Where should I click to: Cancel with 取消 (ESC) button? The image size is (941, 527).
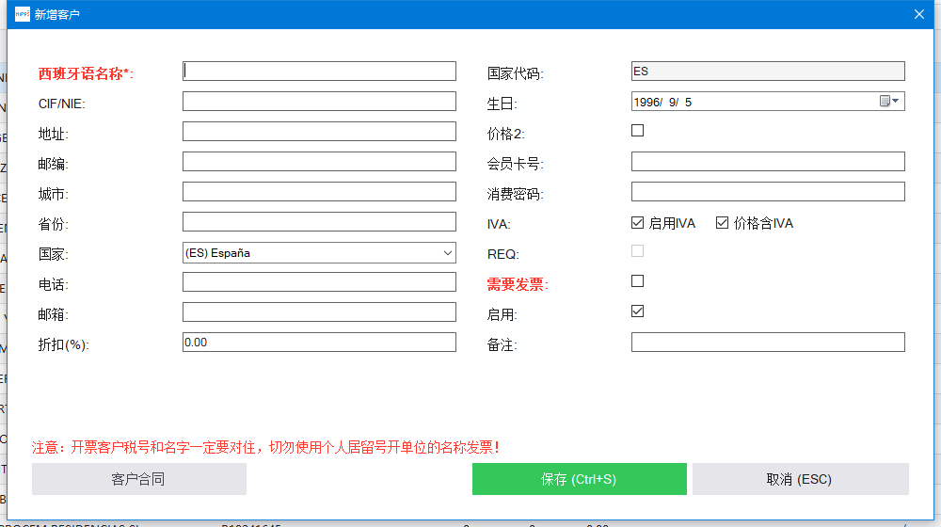(801, 479)
